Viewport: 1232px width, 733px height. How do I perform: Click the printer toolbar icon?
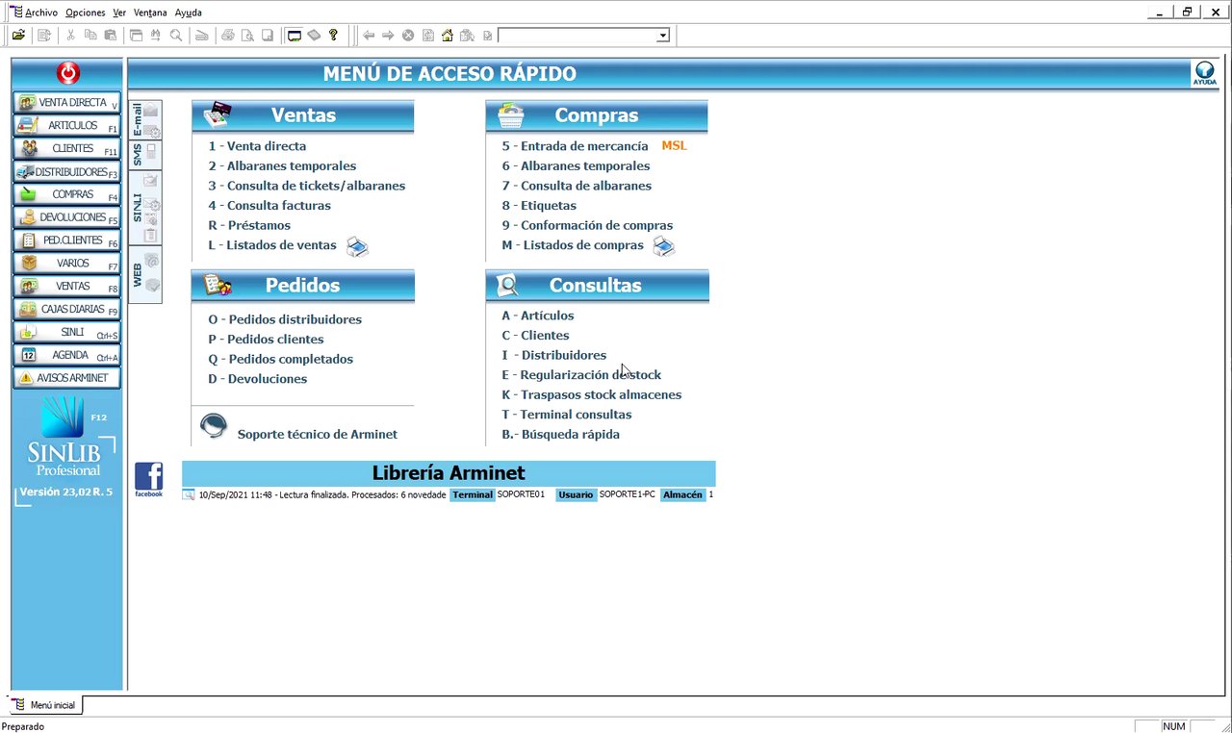pyautogui.click(x=227, y=36)
